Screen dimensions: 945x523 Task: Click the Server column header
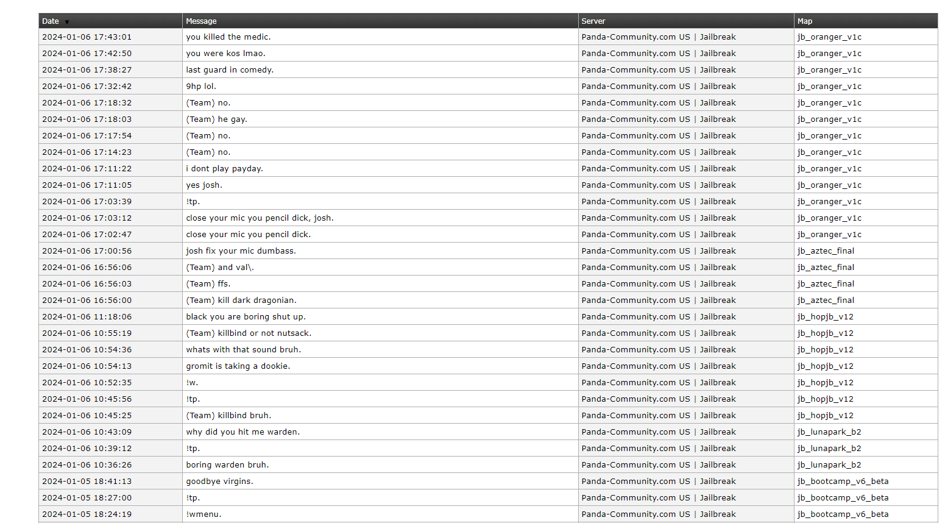point(593,21)
